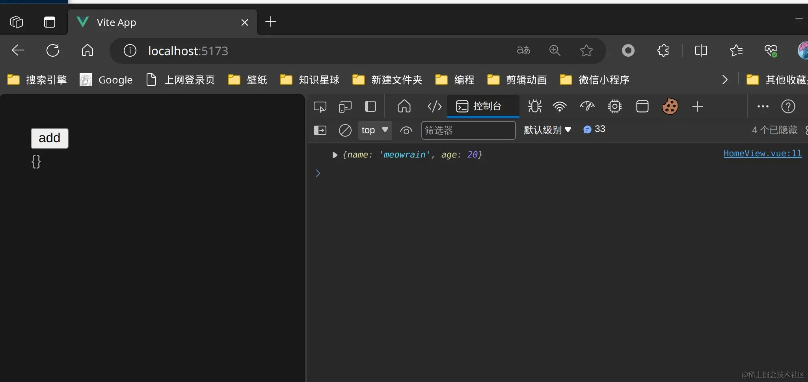Open the 壁纸 bookmarks folder
The width and height of the screenshot is (808, 382).
pyautogui.click(x=248, y=80)
